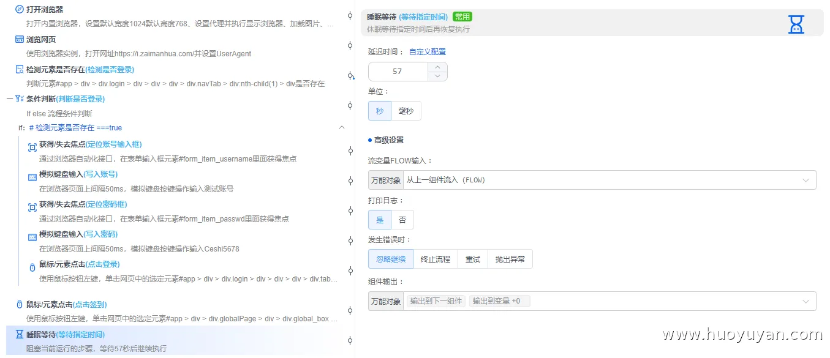Click the 浏览网页 browser window icon

tap(19, 39)
